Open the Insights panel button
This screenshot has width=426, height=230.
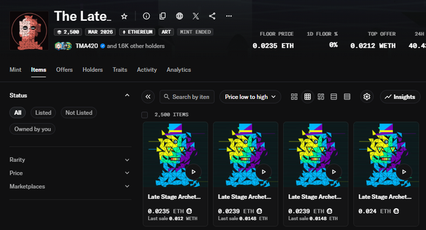point(400,97)
